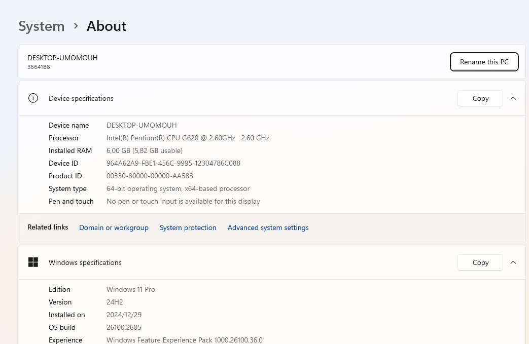
Task: Collapse the Windows specifications section
Action: point(513,262)
